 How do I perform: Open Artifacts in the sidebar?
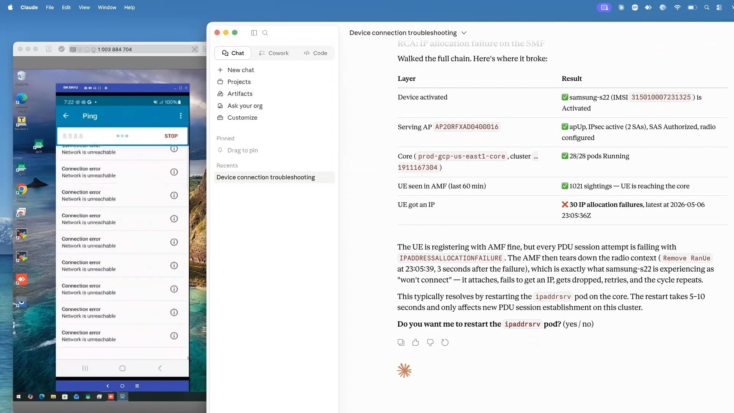pos(235,94)
